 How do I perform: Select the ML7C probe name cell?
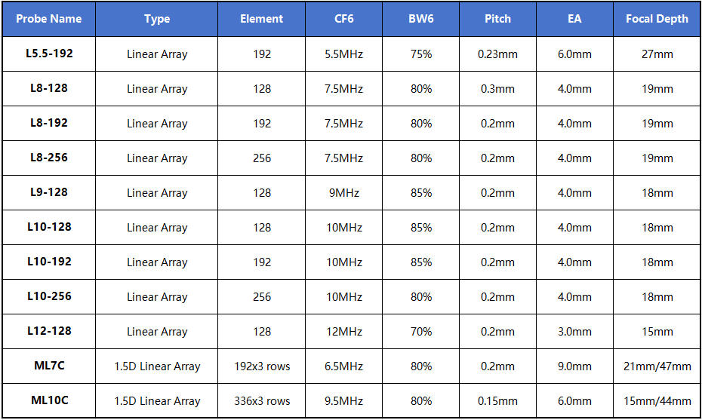48,366
